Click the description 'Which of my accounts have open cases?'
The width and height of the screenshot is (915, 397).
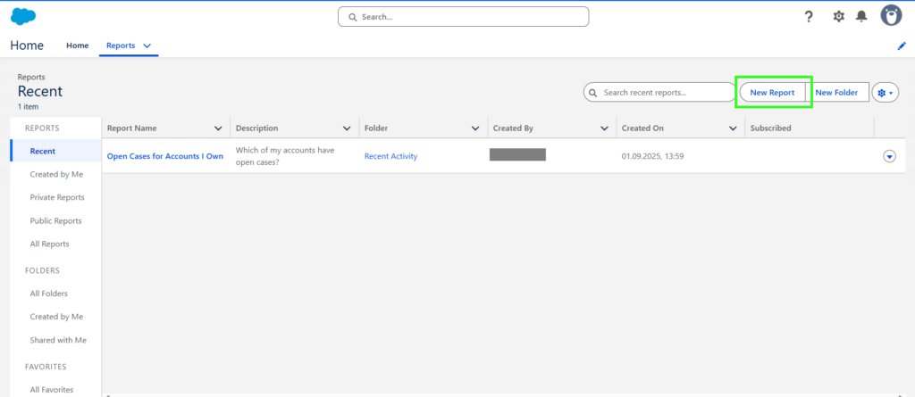tap(285, 156)
